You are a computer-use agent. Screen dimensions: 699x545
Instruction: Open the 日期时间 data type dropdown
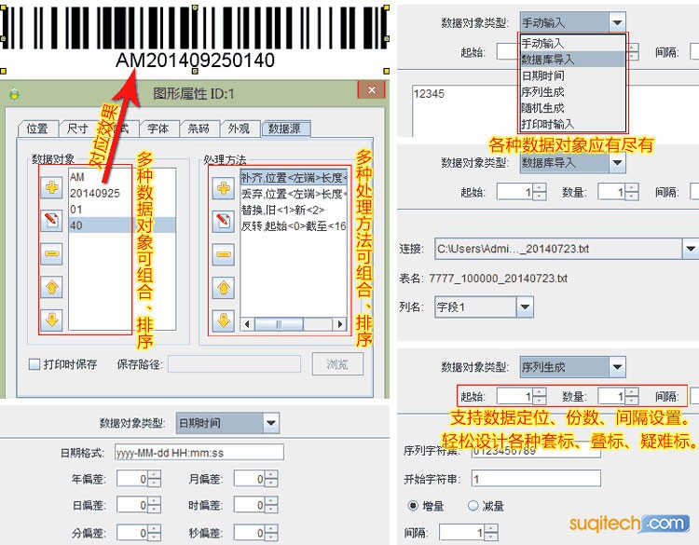(x=271, y=423)
